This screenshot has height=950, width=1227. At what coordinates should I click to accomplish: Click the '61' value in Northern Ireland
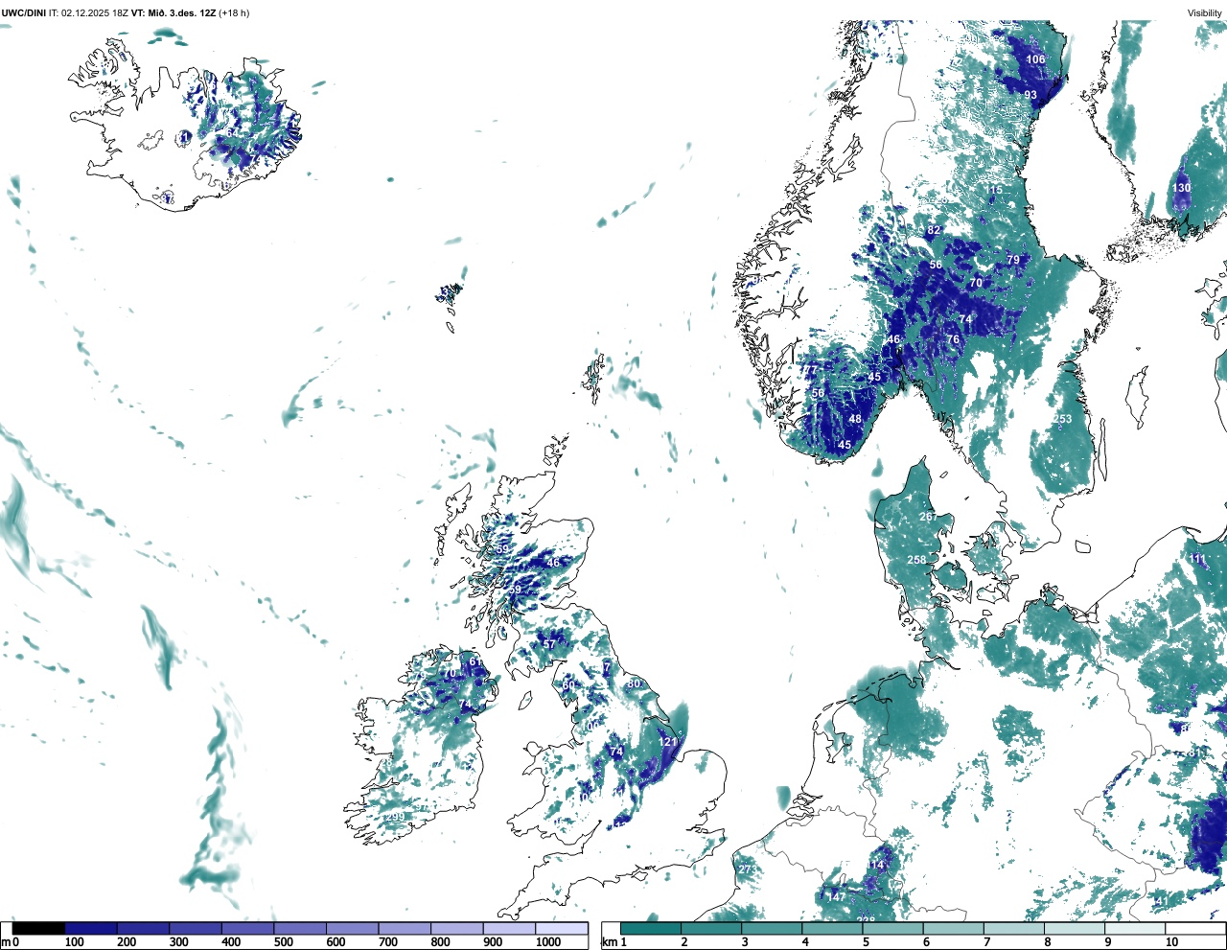(475, 661)
